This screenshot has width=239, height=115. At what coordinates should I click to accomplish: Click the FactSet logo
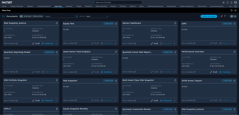click(x=7, y=3)
